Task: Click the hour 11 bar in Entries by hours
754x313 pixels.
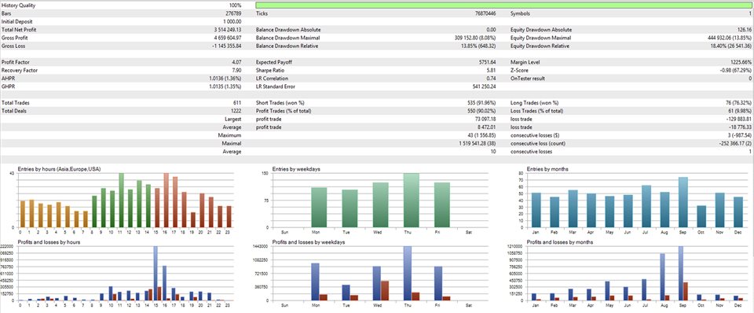Action: pyautogui.click(x=121, y=201)
